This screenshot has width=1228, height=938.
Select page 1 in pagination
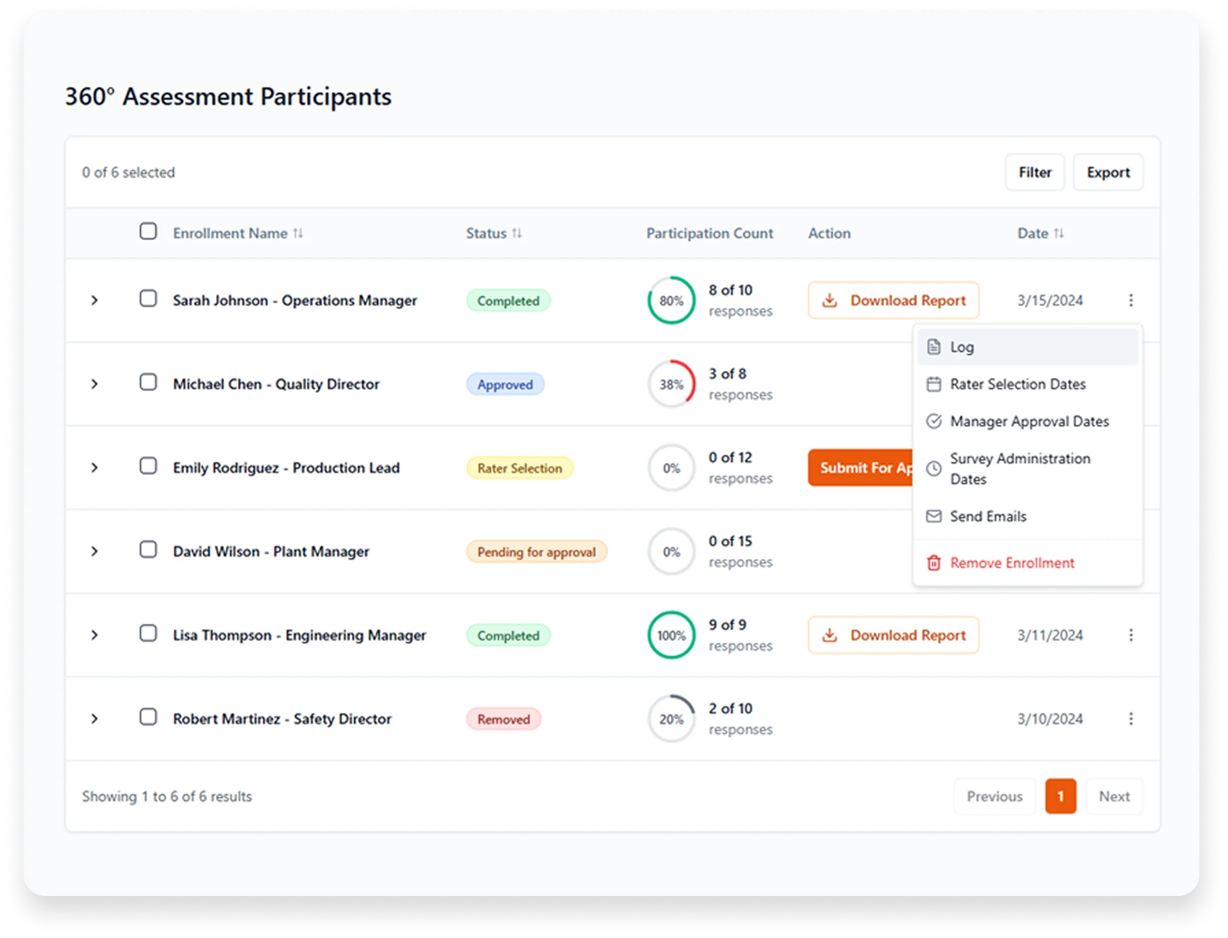1061,796
